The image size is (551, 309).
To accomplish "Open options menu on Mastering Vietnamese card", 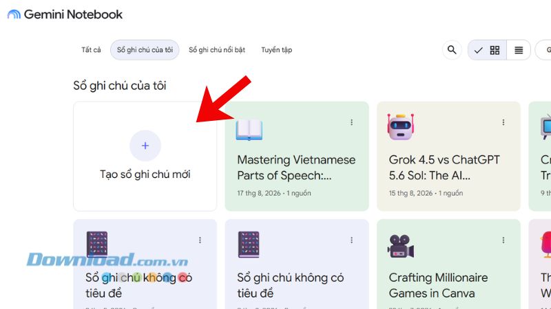I will [351, 122].
